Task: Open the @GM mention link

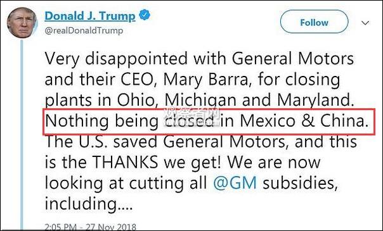Action: pyautogui.click(x=235, y=183)
